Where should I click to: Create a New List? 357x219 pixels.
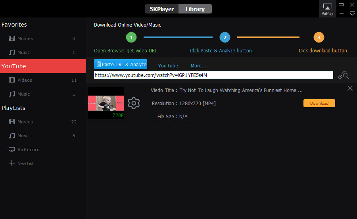[x=43, y=163]
